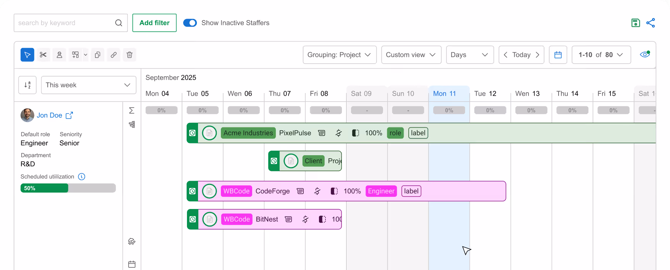Click the CodeForge clock status handle

click(193, 191)
